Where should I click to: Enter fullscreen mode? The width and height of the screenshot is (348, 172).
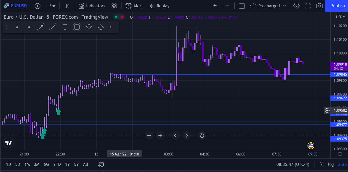click(x=308, y=6)
